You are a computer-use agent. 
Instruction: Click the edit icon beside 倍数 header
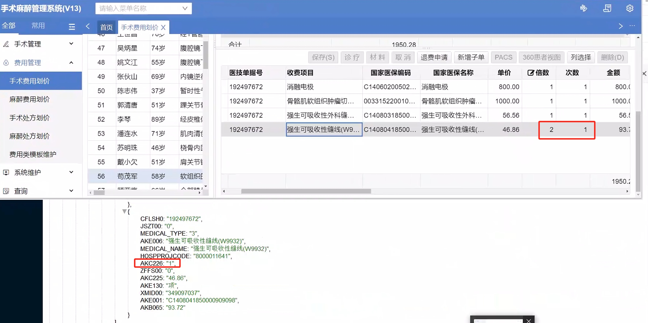[531, 73]
